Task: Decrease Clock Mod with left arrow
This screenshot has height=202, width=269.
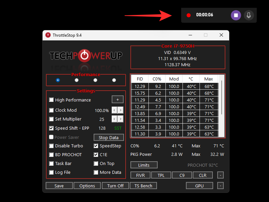Action: tap(114, 110)
